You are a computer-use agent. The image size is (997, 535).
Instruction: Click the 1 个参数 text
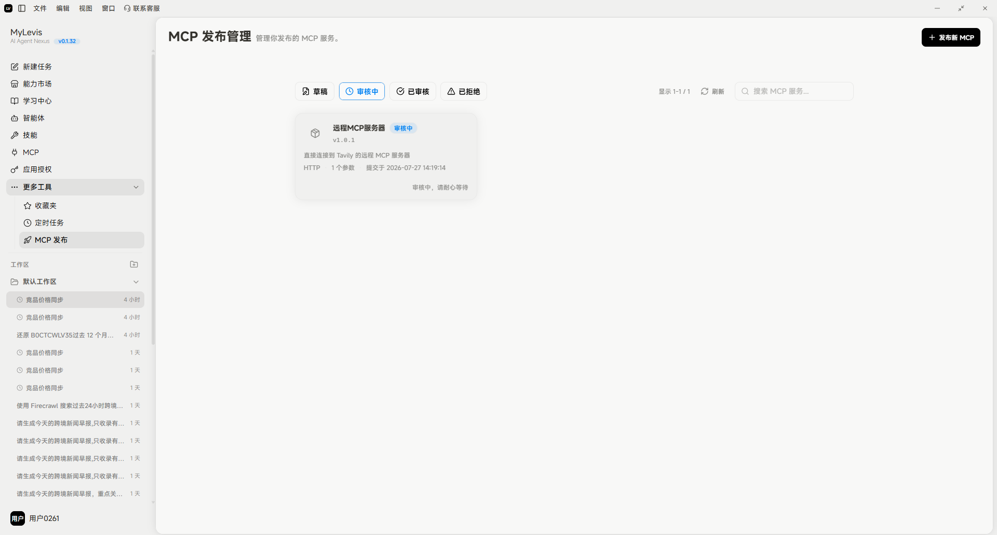pyautogui.click(x=343, y=168)
